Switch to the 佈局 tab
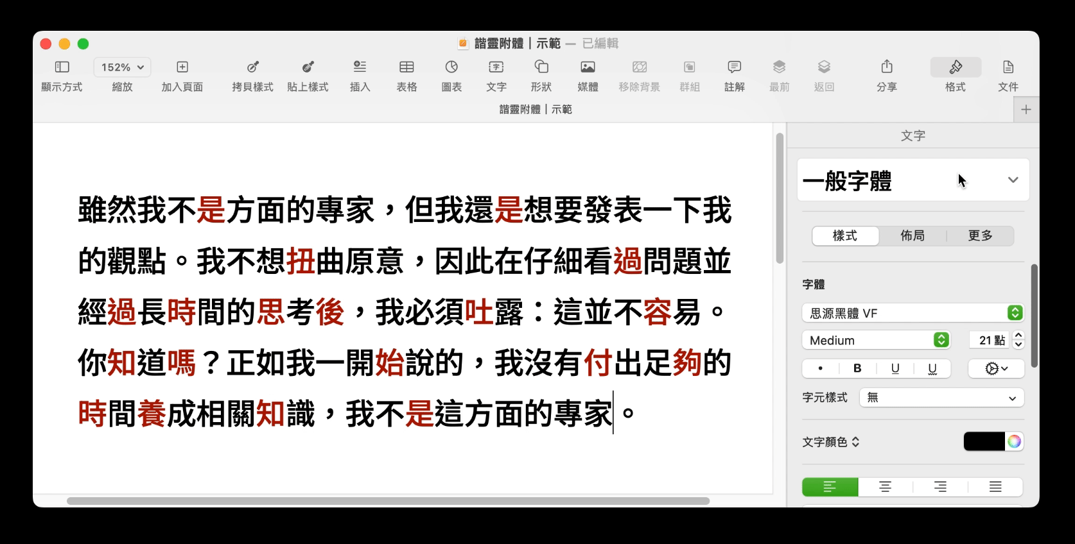Screen dimensions: 1075x544 913,236
